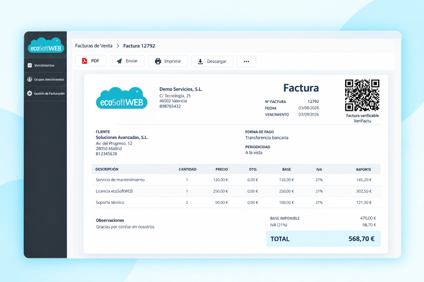Click the IVA (21%) total 98,70 €
The image size is (424, 282).
point(369,225)
